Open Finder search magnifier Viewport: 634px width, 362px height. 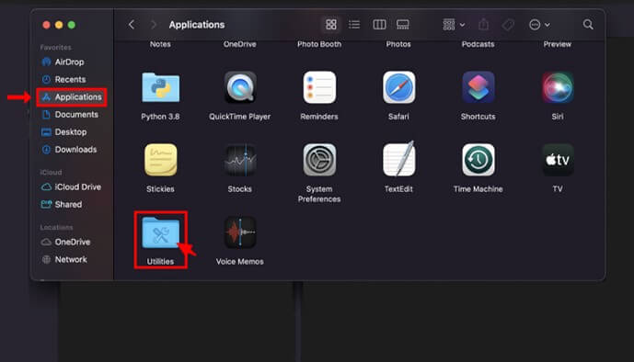pos(588,25)
